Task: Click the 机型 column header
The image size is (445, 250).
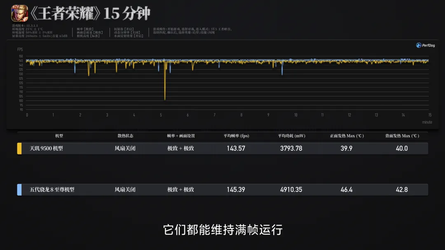Action: [x=59, y=136]
